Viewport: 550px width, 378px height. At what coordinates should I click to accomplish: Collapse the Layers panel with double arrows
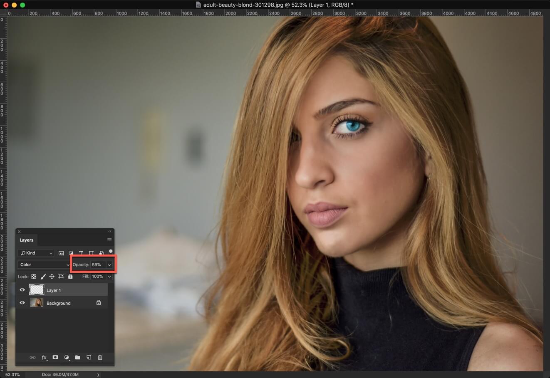click(x=110, y=231)
